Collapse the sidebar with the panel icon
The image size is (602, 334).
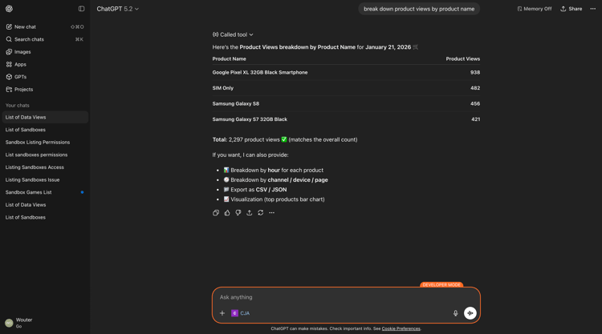pos(81,9)
